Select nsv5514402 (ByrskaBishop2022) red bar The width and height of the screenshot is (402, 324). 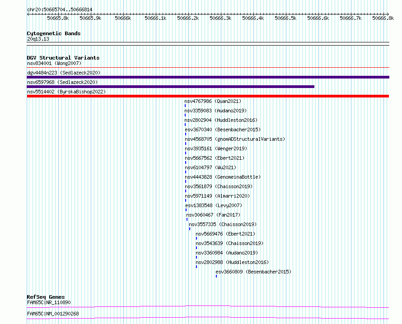click(208, 96)
